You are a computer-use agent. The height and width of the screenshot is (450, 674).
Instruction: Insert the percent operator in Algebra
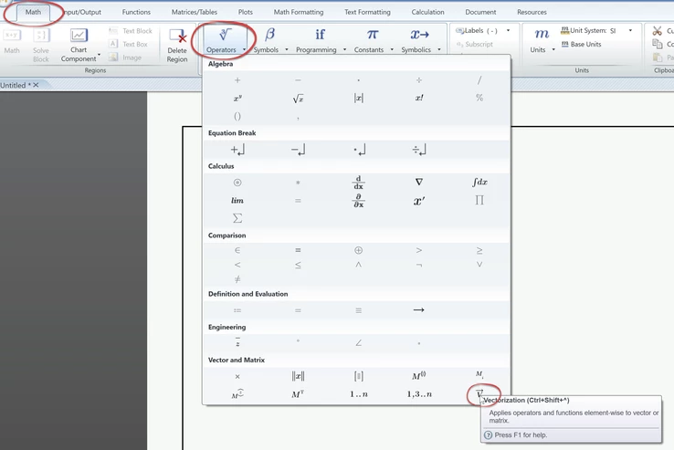coord(479,98)
